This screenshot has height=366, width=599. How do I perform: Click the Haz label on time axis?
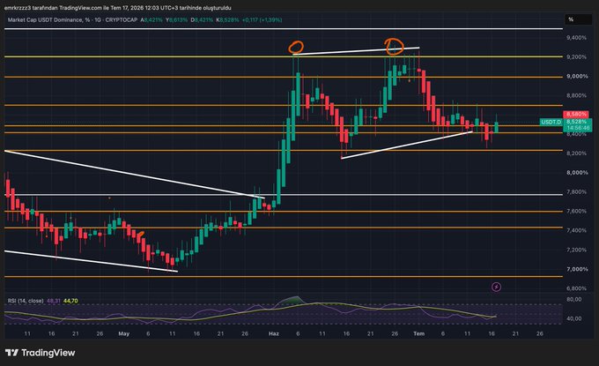274,334
